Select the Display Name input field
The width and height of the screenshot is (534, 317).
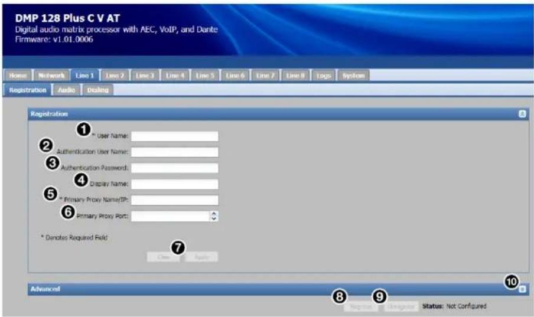[175, 184]
